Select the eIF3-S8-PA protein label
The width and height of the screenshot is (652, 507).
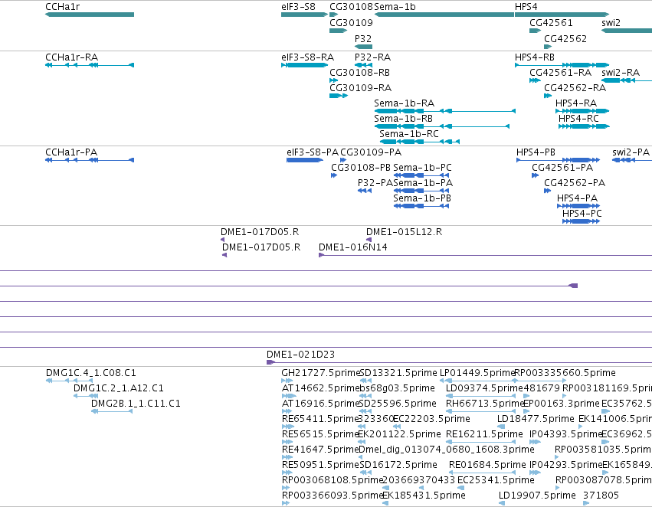click(x=313, y=152)
